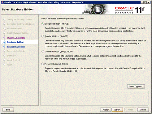Cancel the installer
The width and height of the screenshot is (152, 114).
point(143,110)
